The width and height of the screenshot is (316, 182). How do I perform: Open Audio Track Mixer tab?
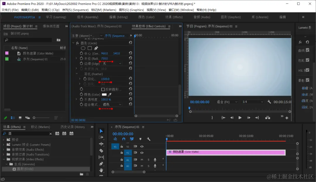[x=96, y=26]
